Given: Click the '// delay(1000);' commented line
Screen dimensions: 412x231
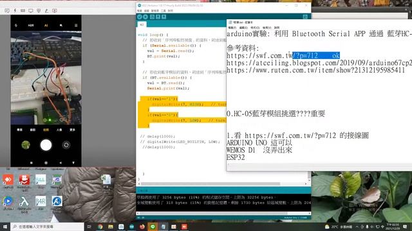Looking at the screenshot, I should point(158,136).
